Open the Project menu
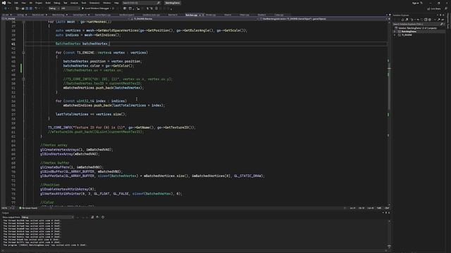451x253 pixels. tap(39, 3)
